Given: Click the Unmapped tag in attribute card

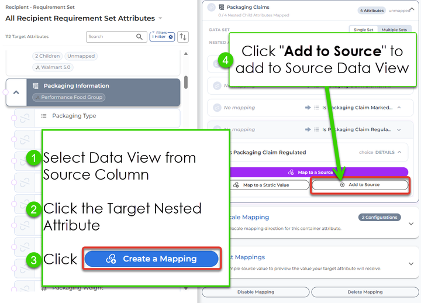Looking at the screenshot, I should (x=81, y=56).
